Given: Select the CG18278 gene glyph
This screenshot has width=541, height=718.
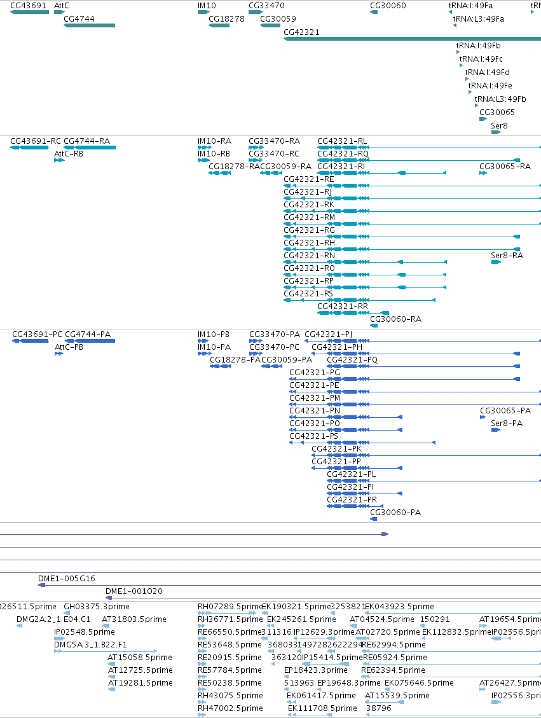Looking at the screenshot, I should [x=219, y=25].
